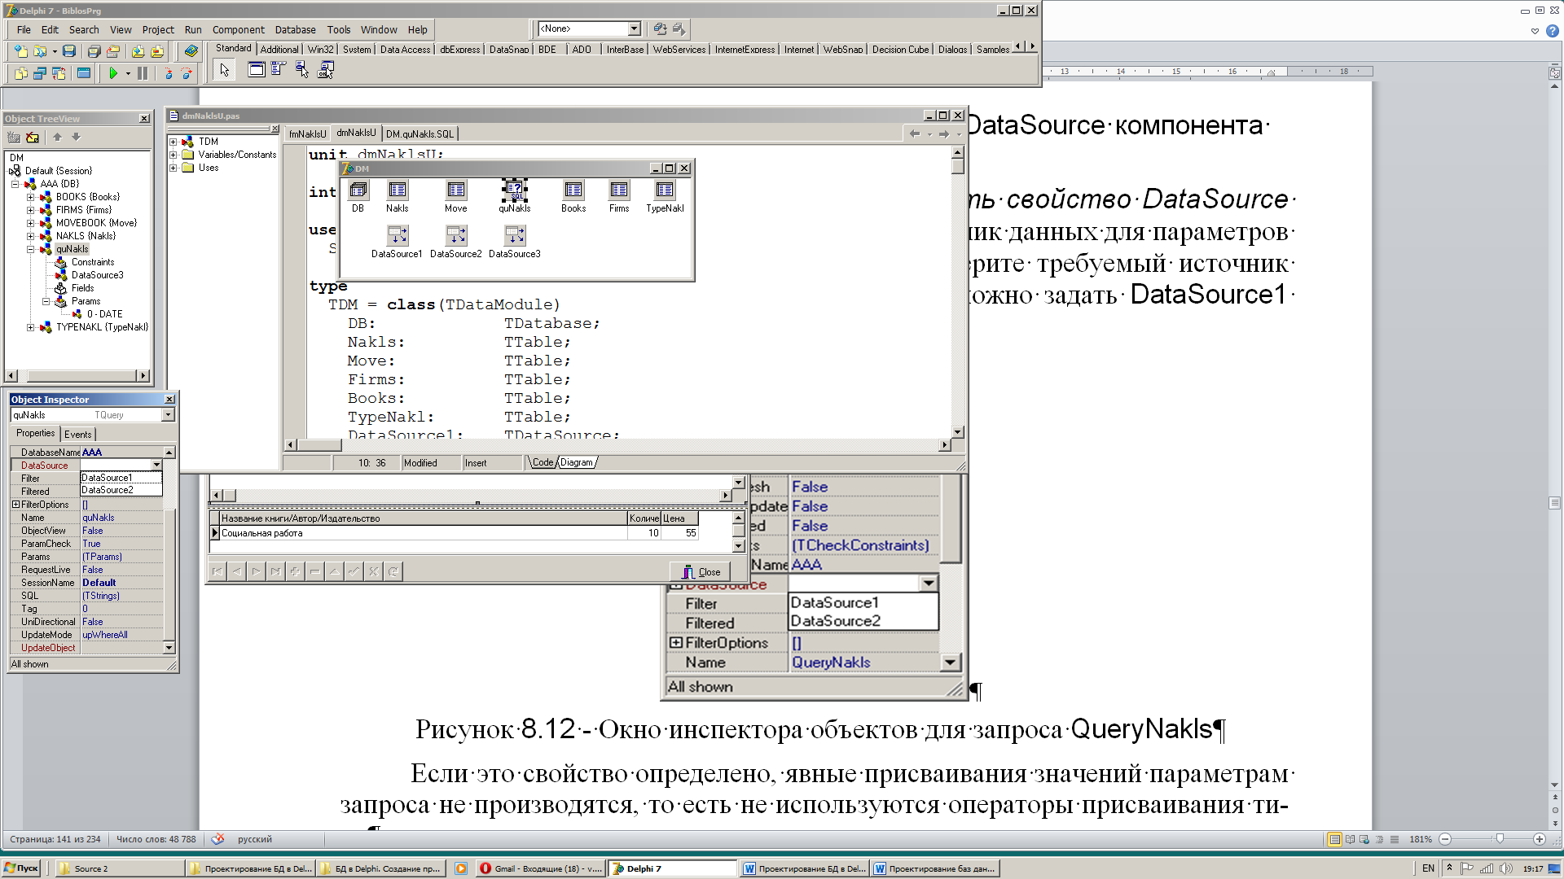This screenshot has width=1564, height=879.
Task: Open the Open-file history dropdown arrow
Action: point(55,51)
